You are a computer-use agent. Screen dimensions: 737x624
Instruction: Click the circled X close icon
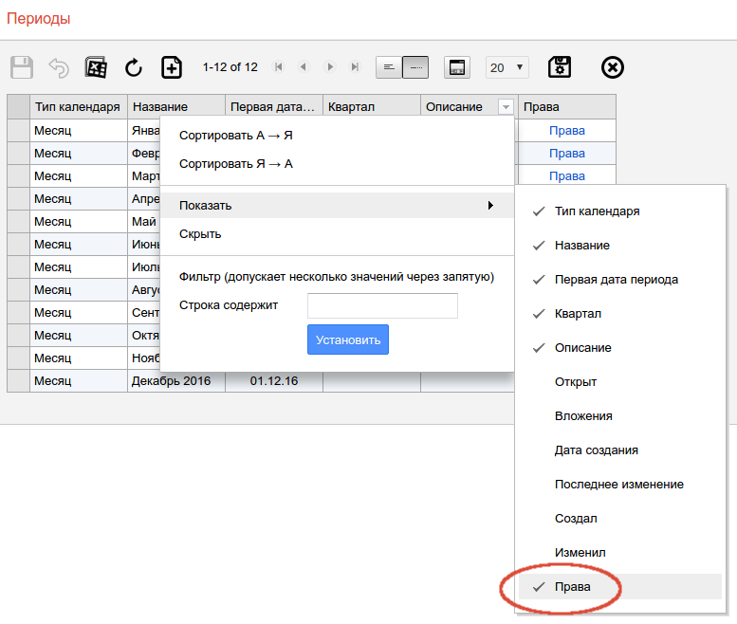coord(613,67)
